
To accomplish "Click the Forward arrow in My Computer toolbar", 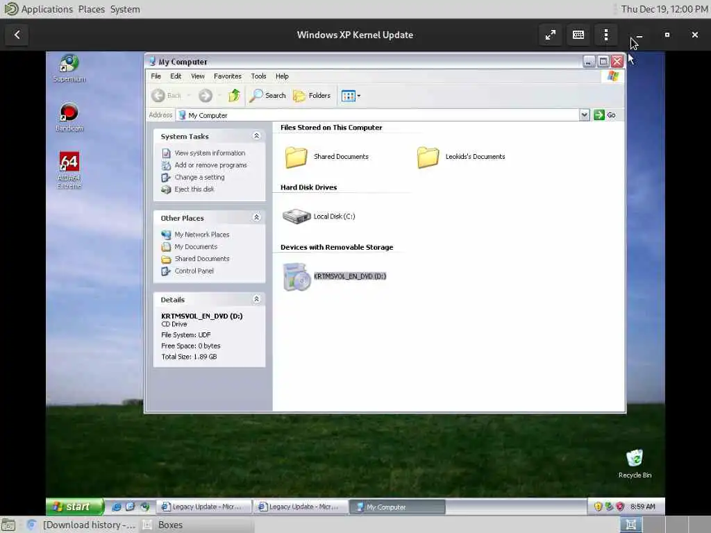I will (206, 96).
